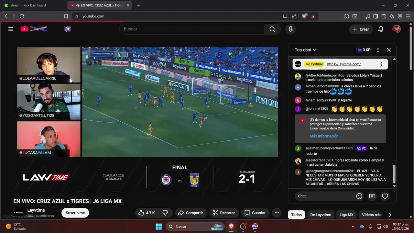Image resolution: width=414 pixels, height=233 pixels.
Task: Like the video with 4.7 K thumbs up
Action: point(146,213)
